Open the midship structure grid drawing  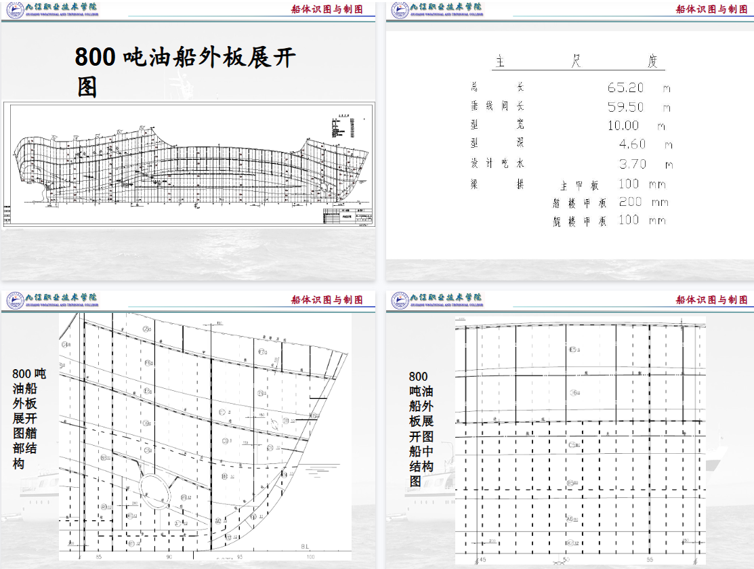(x=581, y=441)
